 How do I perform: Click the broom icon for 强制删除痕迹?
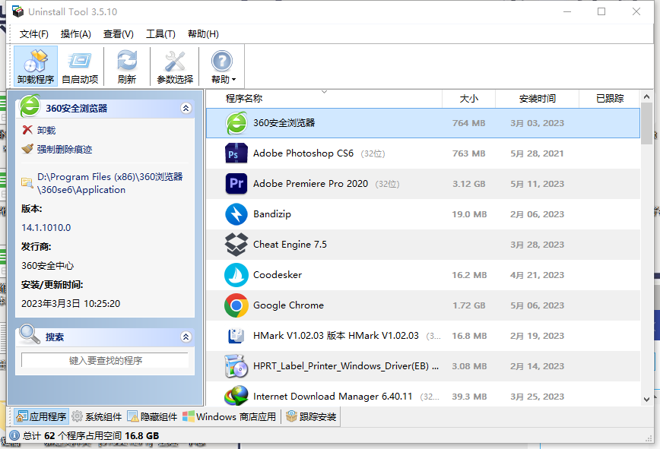coord(27,149)
